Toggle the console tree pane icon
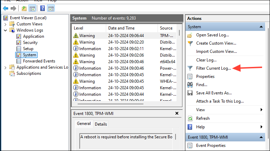The width and height of the screenshot is (270, 151). coord(32,8)
